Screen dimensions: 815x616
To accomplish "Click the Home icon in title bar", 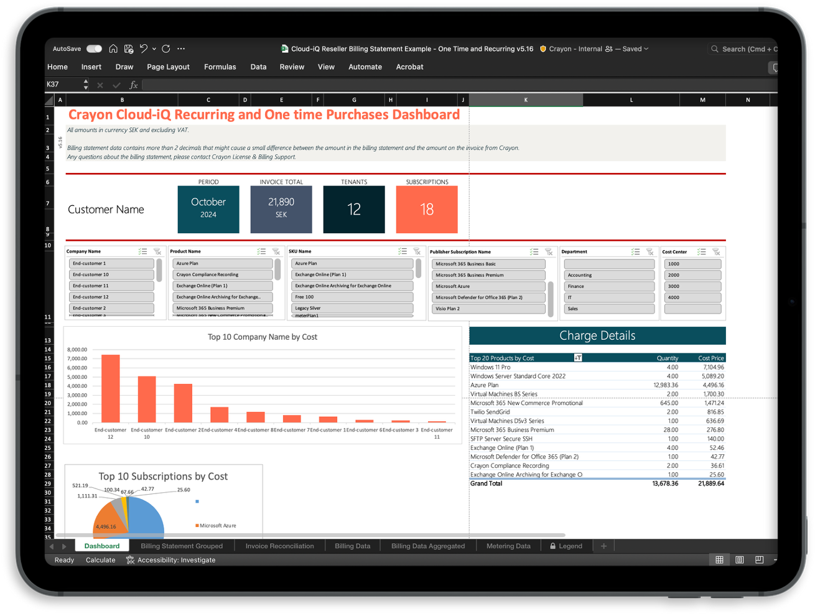I will coord(113,49).
